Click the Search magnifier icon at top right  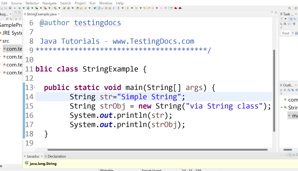point(290,8)
